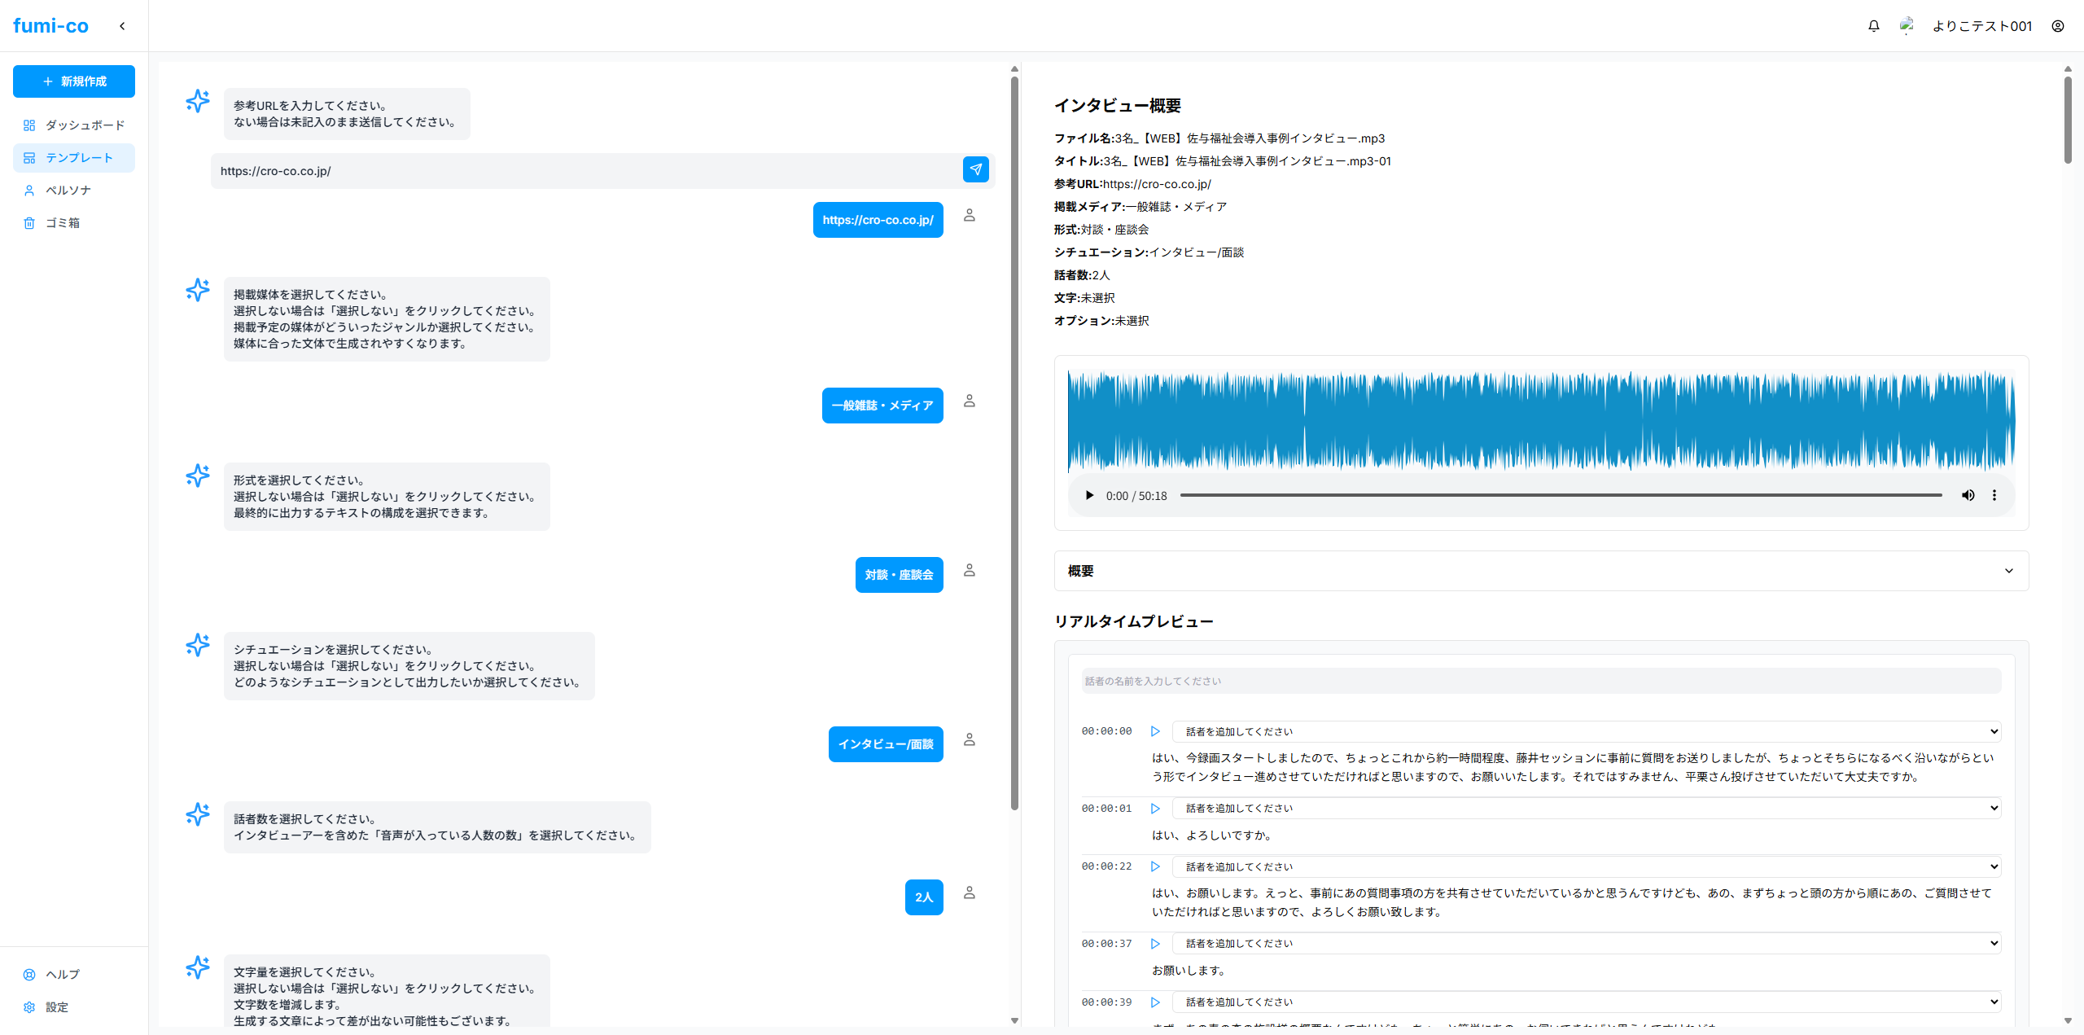2084x1035 pixels.
Task: Click the person icon beside the 2人 reply
Action: 969,892
